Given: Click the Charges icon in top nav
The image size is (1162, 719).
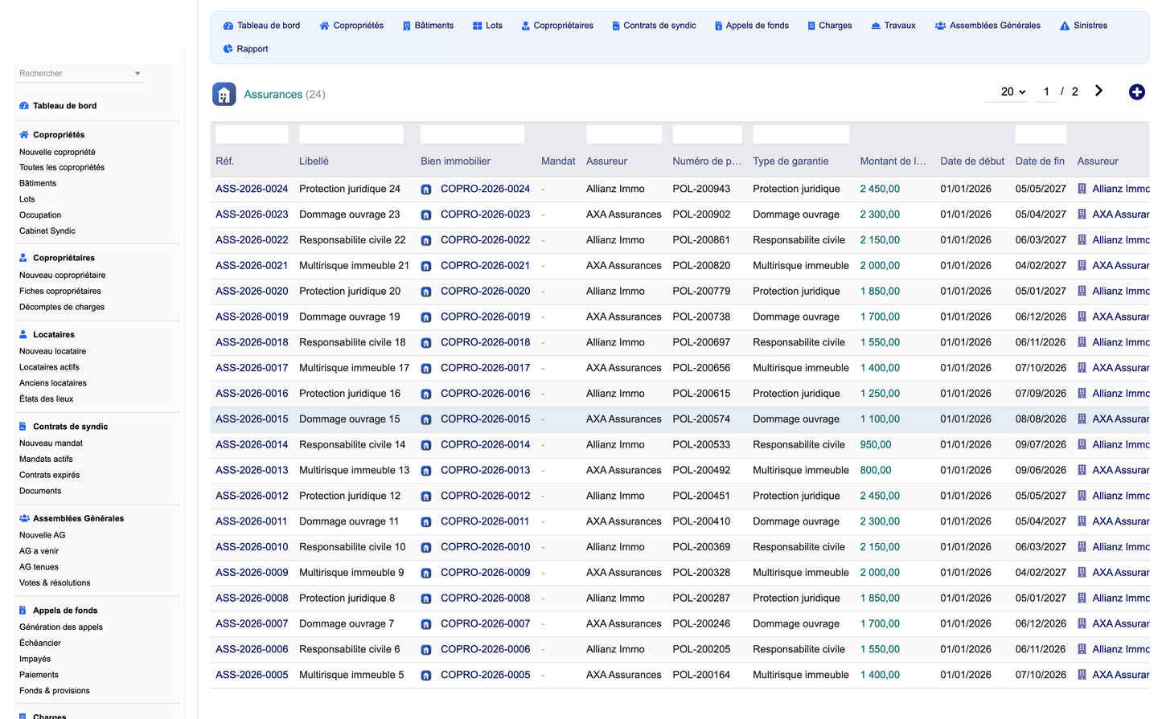Looking at the screenshot, I should (811, 26).
